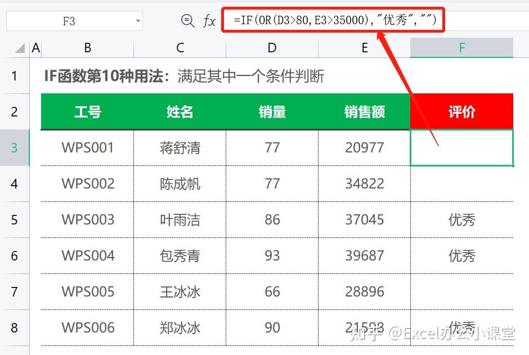This screenshot has width=529, height=355.
Task: Open the Name Box dropdown arrow
Action: (x=137, y=20)
